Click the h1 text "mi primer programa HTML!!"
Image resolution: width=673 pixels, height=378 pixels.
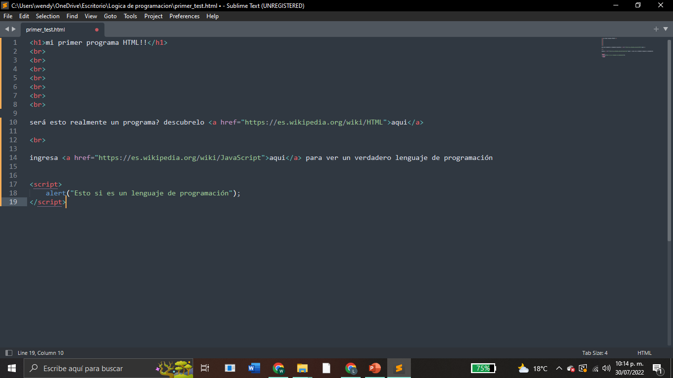coord(97,42)
